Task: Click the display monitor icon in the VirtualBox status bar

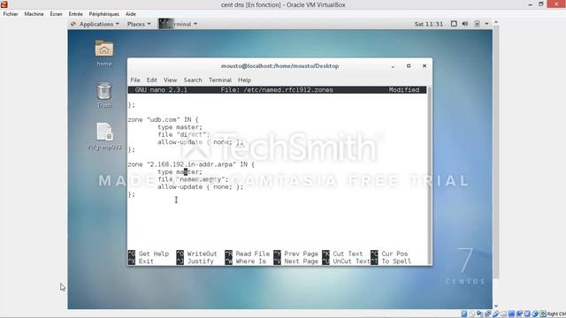Action: coord(511,314)
